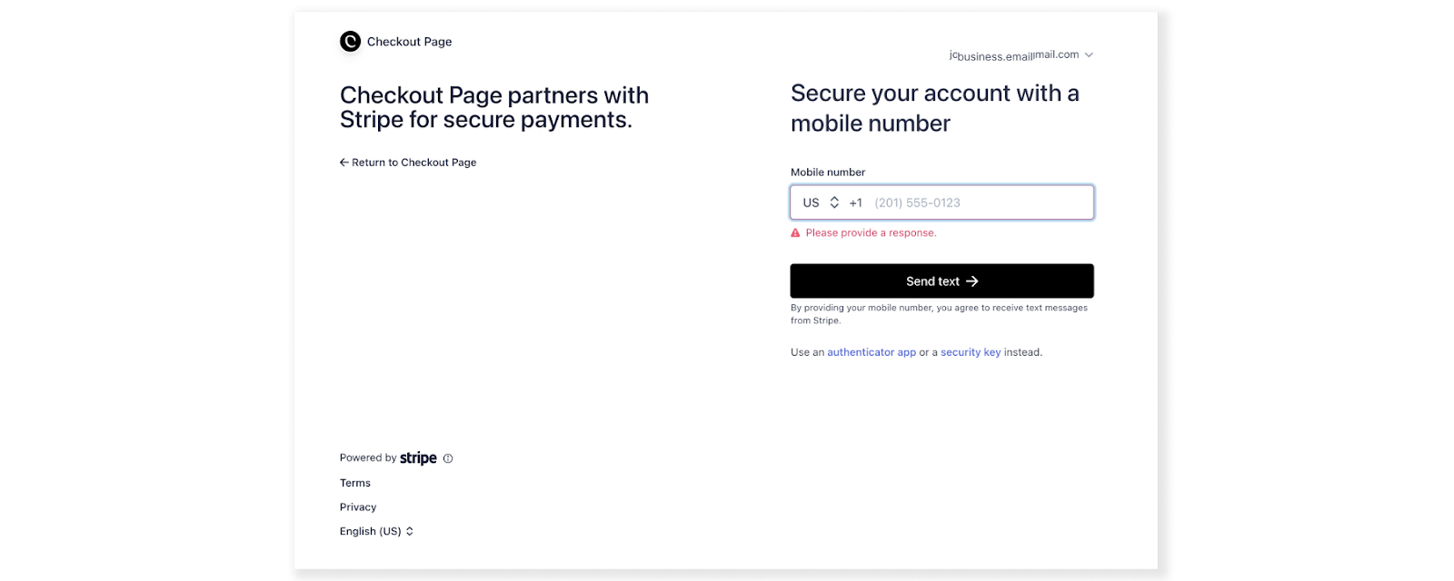This screenshot has height=581, width=1454.
Task: Open the Privacy link
Action: [x=358, y=507]
